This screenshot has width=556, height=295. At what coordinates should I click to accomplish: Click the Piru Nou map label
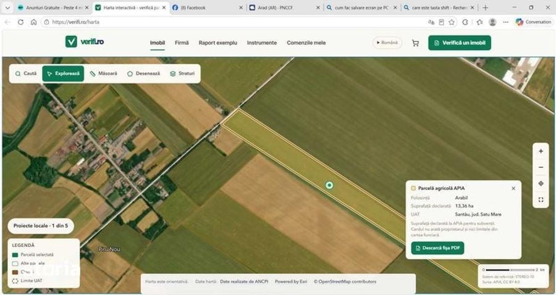(109, 249)
